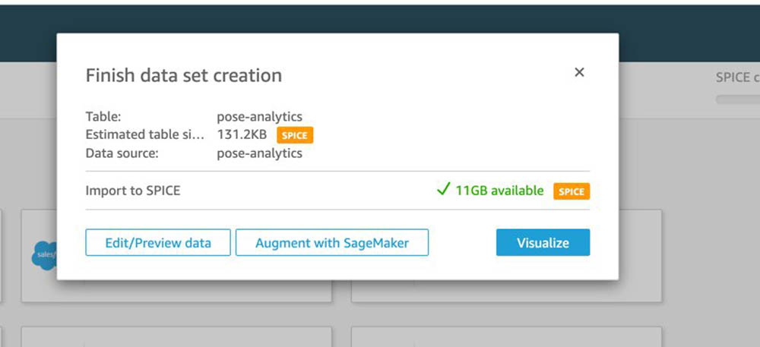Click the blue Visualize button
The height and width of the screenshot is (347, 760).
pyautogui.click(x=543, y=242)
